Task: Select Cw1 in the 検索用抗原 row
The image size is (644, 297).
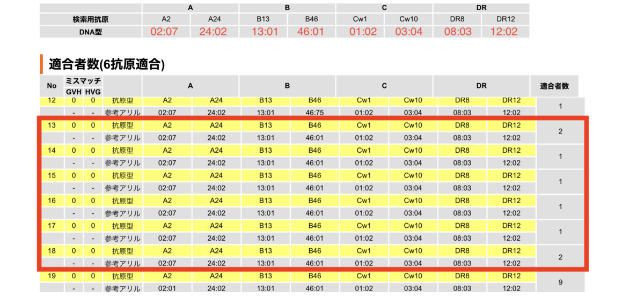Action: point(361,19)
